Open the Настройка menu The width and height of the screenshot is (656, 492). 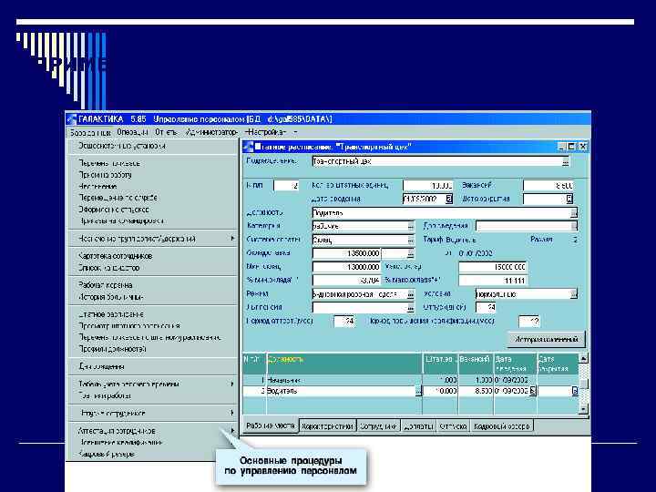(266, 132)
